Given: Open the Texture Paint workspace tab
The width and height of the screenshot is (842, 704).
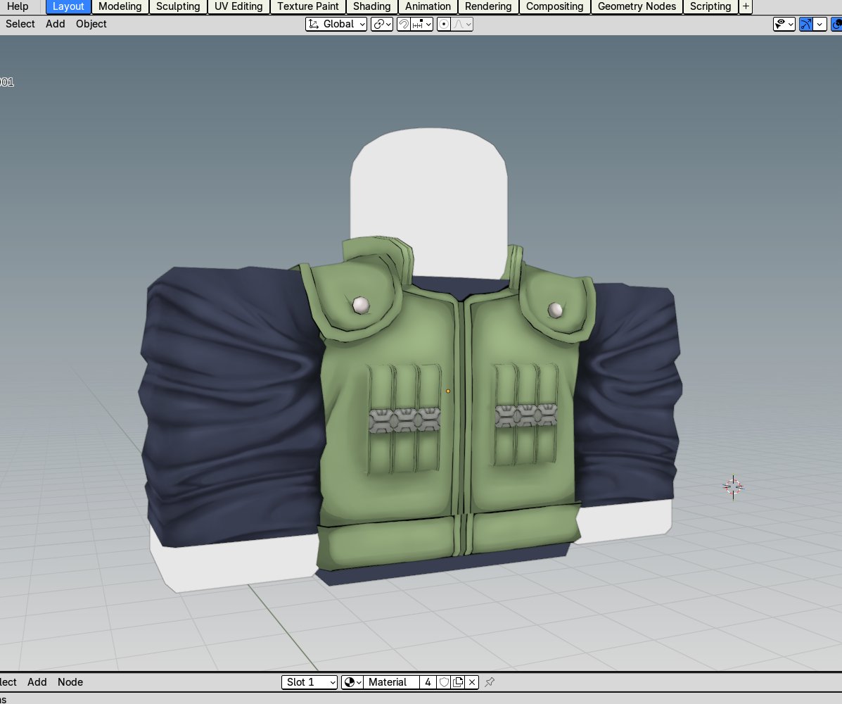Looking at the screenshot, I should pos(307,6).
